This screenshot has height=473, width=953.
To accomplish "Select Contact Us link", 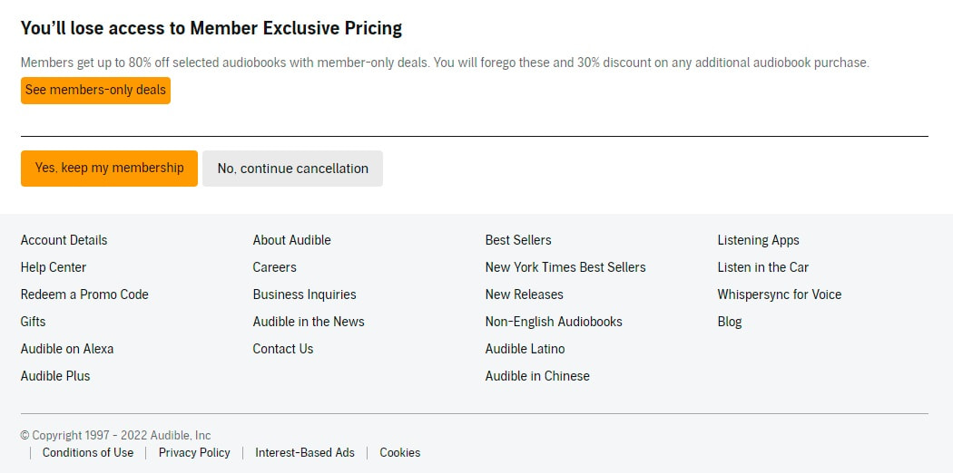I will (x=282, y=349).
